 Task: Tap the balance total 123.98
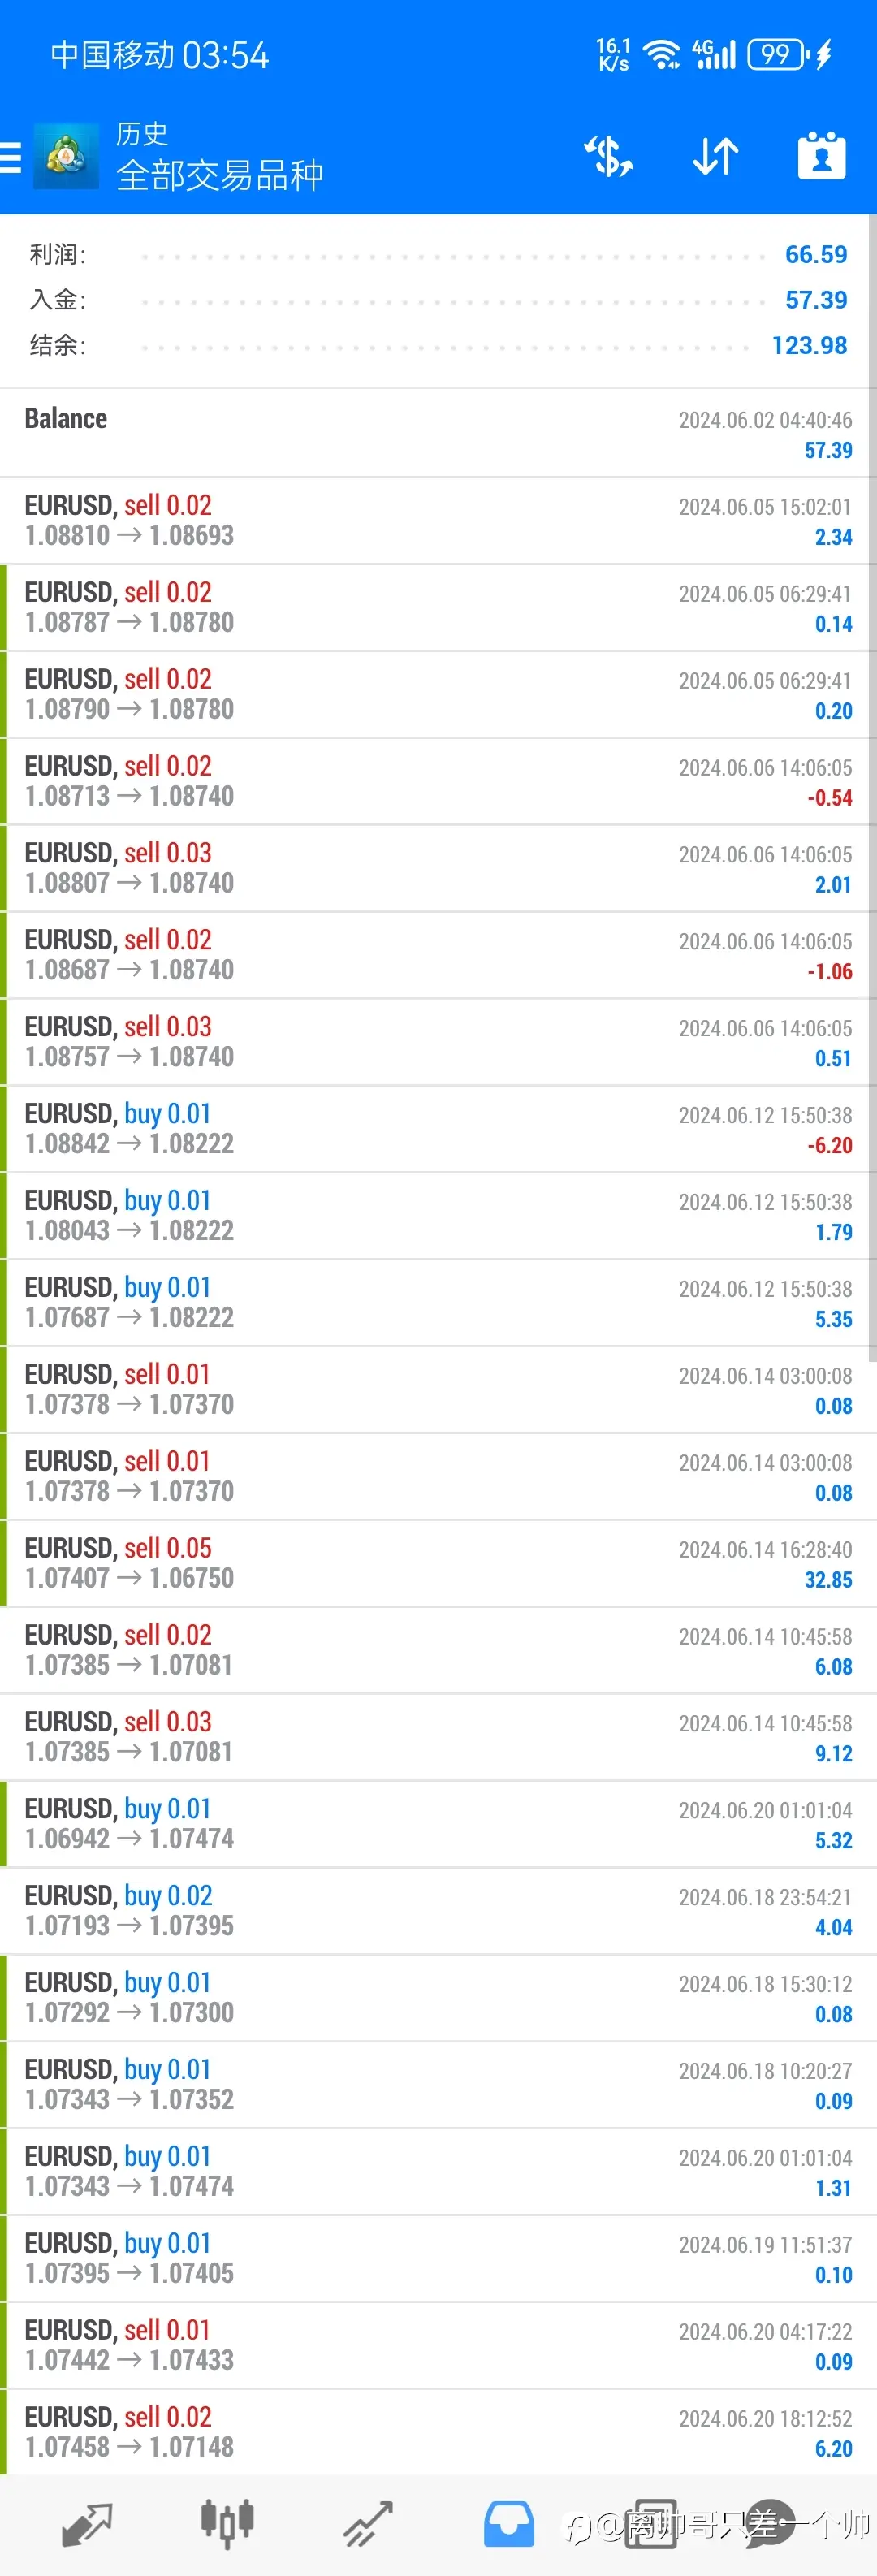[809, 345]
